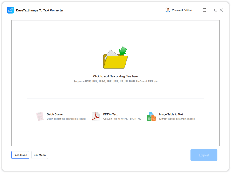Click the Batch Convert title
Image resolution: width=231 pixels, height=173 pixels.
pyautogui.click(x=55, y=114)
